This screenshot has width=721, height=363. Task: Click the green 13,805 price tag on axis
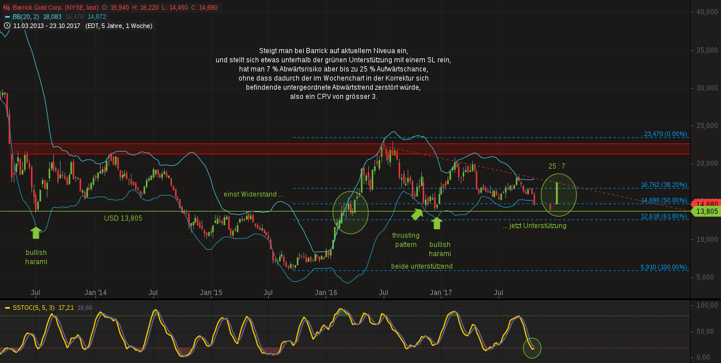[x=707, y=212]
